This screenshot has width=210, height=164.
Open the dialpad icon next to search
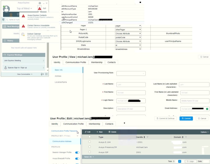point(3,19)
